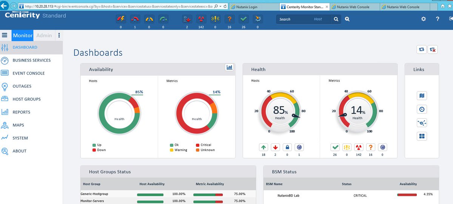The height and width of the screenshot is (204, 453).
Task: Open advanced search with the plus magnifier
Action: coord(347,19)
